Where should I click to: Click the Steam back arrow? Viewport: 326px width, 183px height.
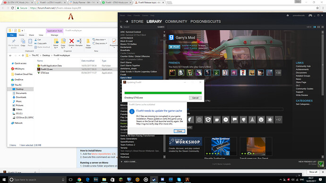click(121, 21)
